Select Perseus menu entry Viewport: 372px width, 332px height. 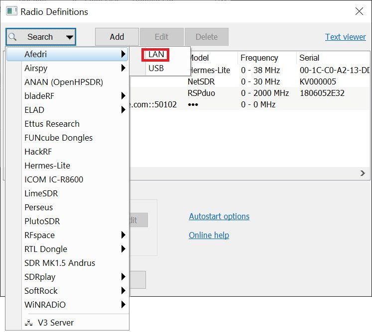[x=67, y=207]
